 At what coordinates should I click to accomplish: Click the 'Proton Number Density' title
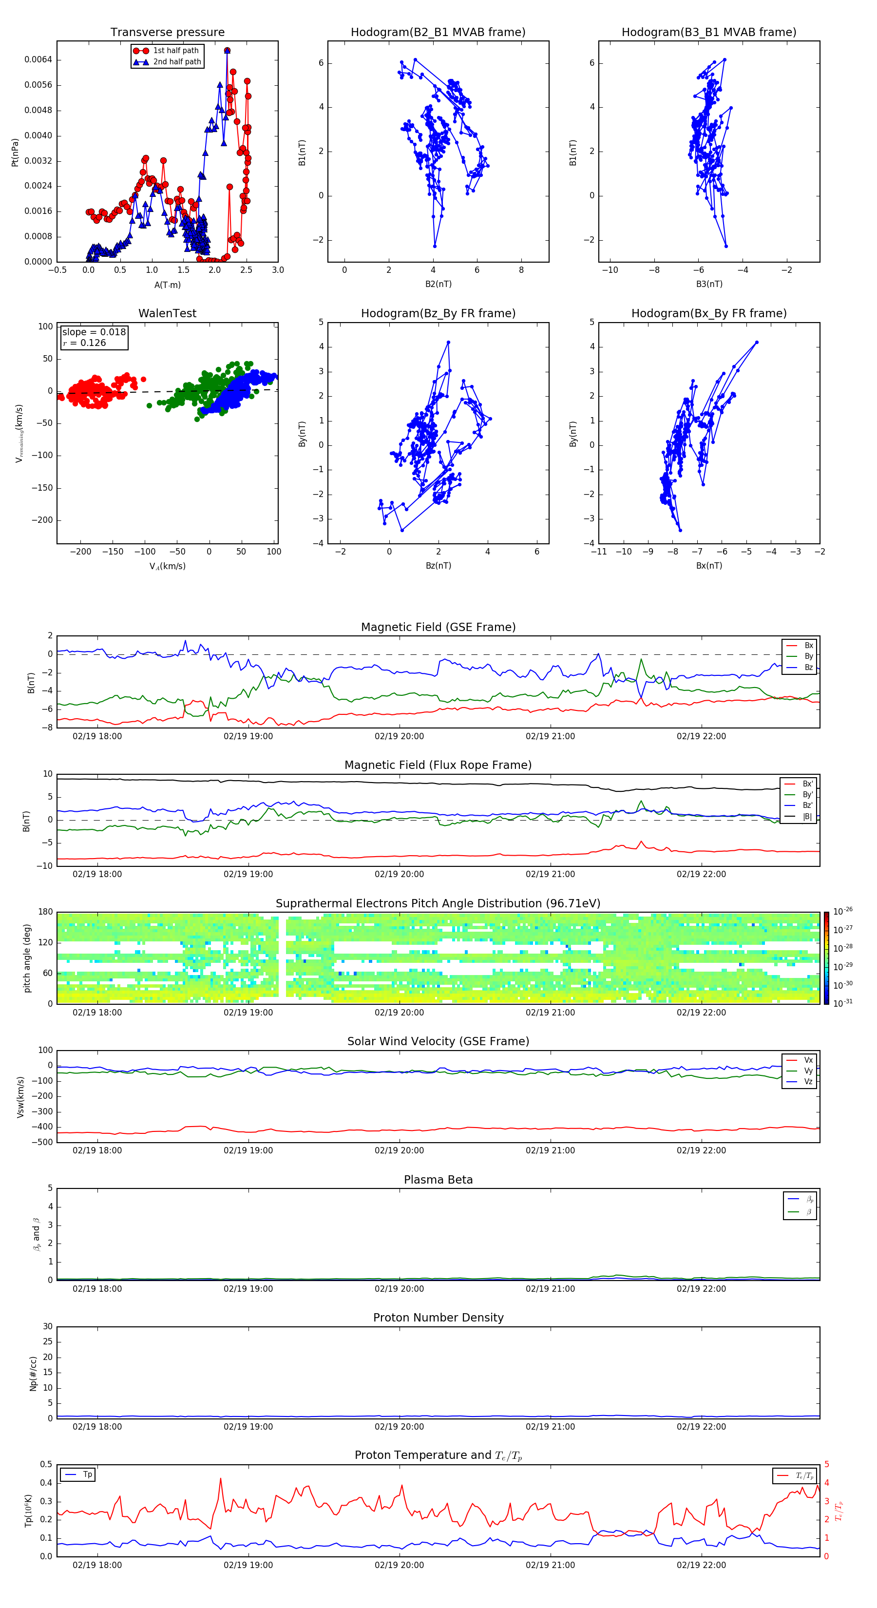(438, 1319)
